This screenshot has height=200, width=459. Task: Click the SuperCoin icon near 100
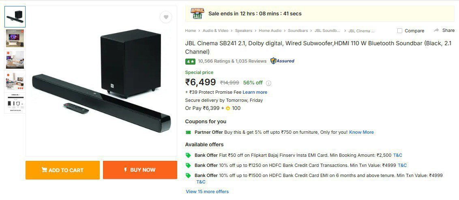(x=228, y=108)
